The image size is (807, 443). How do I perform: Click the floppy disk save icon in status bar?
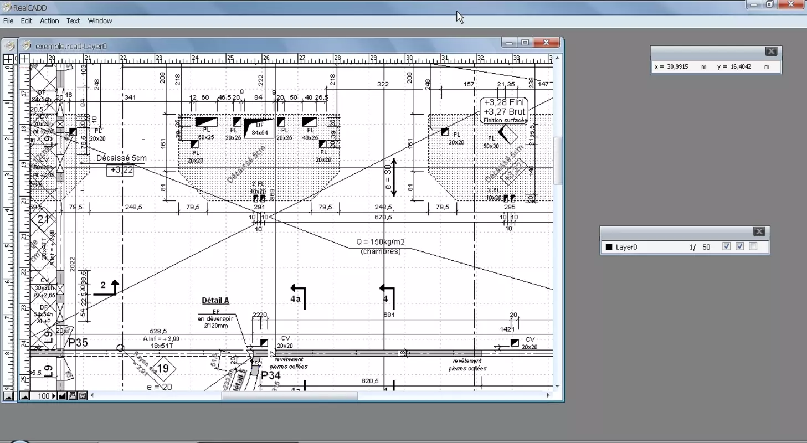(x=83, y=396)
